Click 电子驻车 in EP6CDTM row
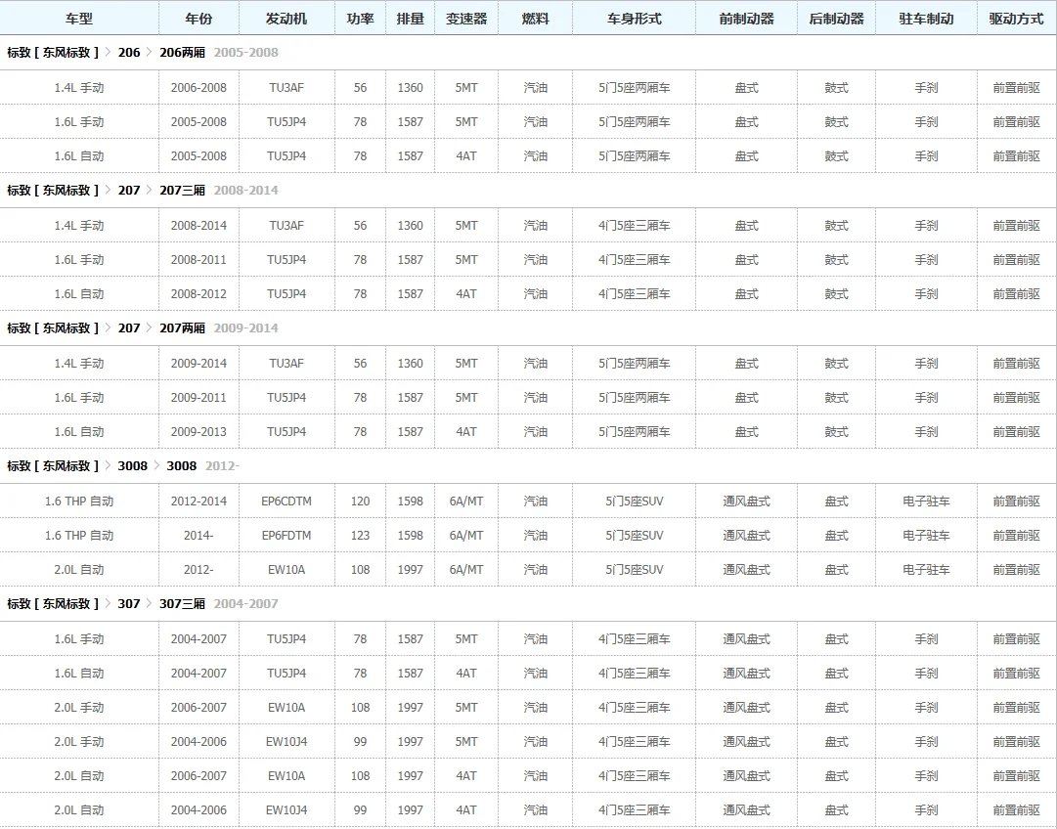1057x829 pixels. tap(926, 502)
